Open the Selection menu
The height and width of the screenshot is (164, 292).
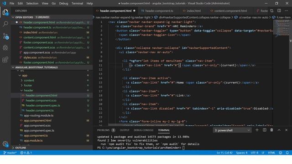pos(32,3)
